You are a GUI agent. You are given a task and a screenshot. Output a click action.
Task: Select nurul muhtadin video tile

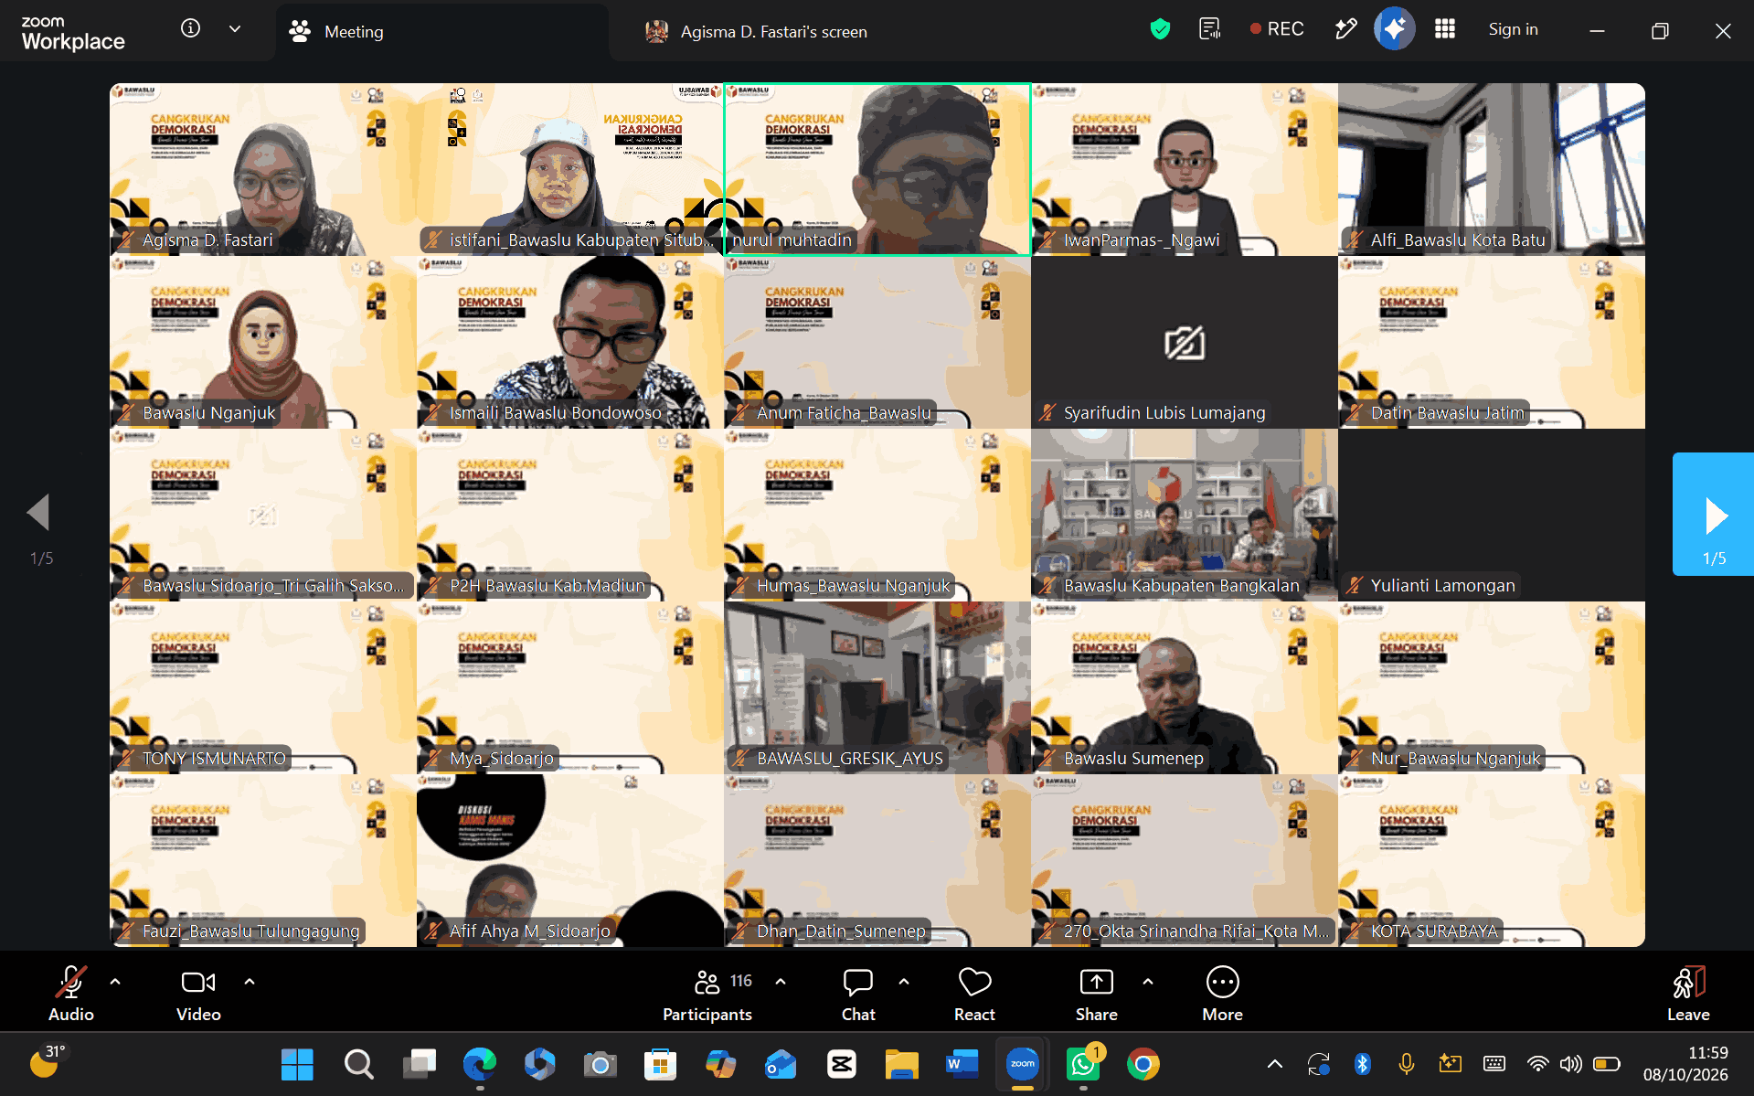(x=877, y=170)
